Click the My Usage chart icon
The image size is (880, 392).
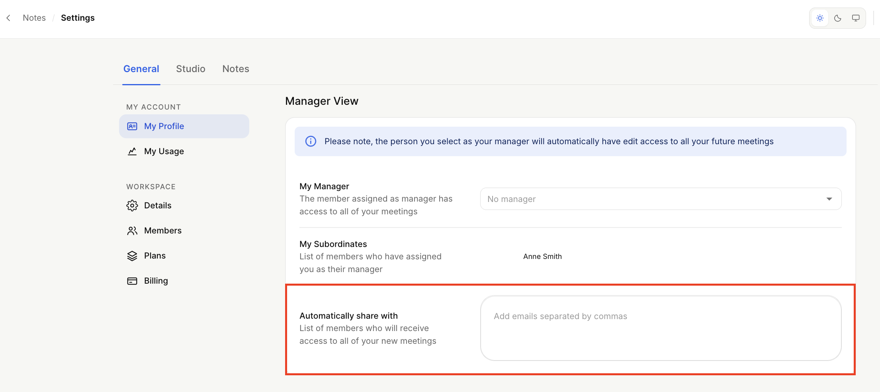132,151
